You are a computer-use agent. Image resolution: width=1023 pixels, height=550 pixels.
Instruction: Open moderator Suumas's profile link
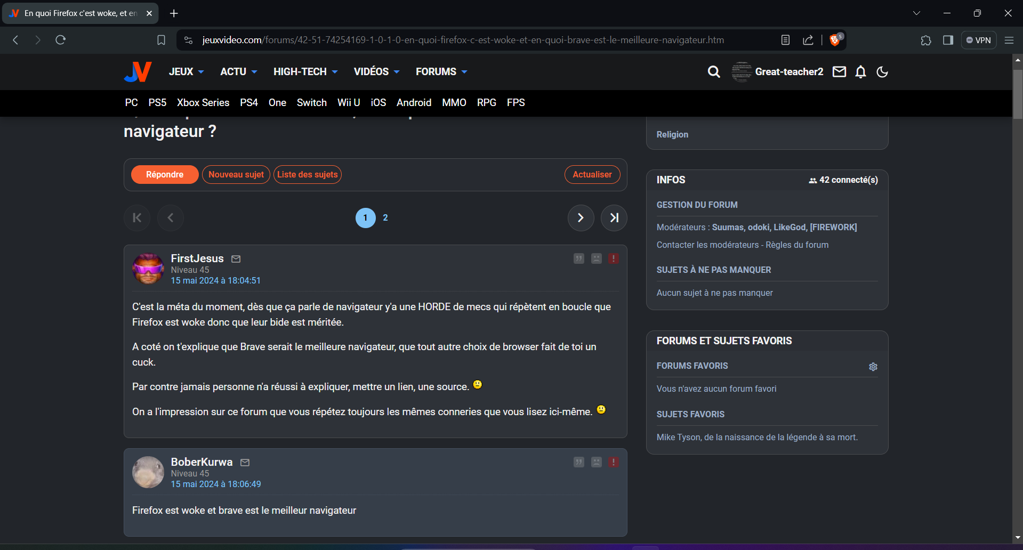pyautogui.click(x=727, y=227)
